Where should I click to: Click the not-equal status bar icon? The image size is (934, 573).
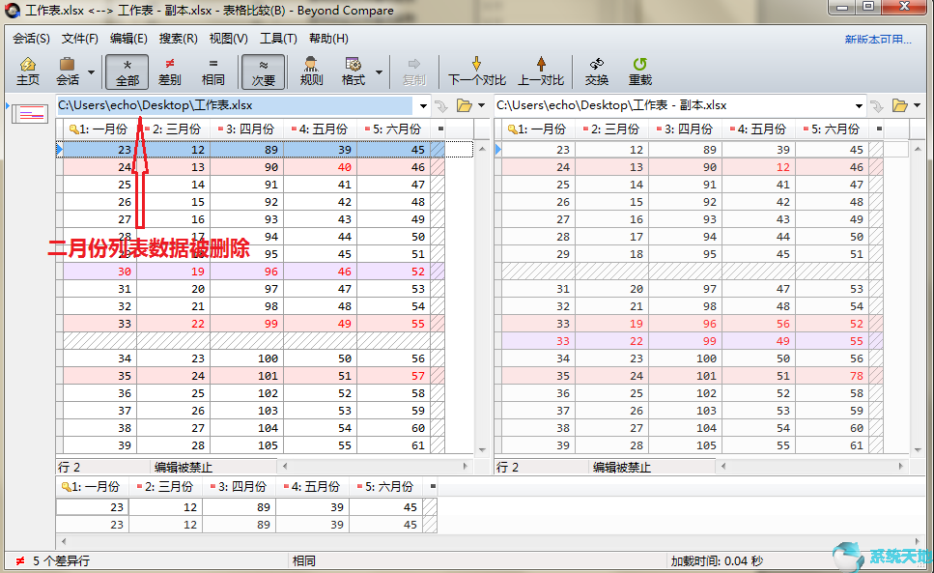click(19, 561)
